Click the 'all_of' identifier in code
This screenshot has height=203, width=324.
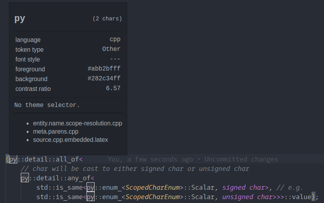pyautogui.click(x=67, y=159)
